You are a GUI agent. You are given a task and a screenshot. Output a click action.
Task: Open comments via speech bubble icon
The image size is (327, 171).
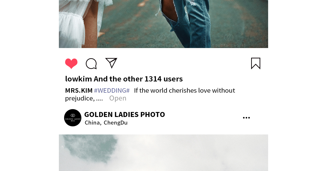(91, 63)
